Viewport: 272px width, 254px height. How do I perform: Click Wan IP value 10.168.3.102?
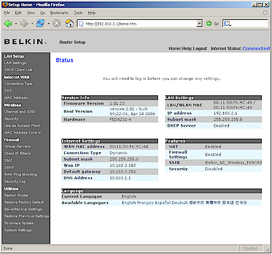(x=123, y=166)
